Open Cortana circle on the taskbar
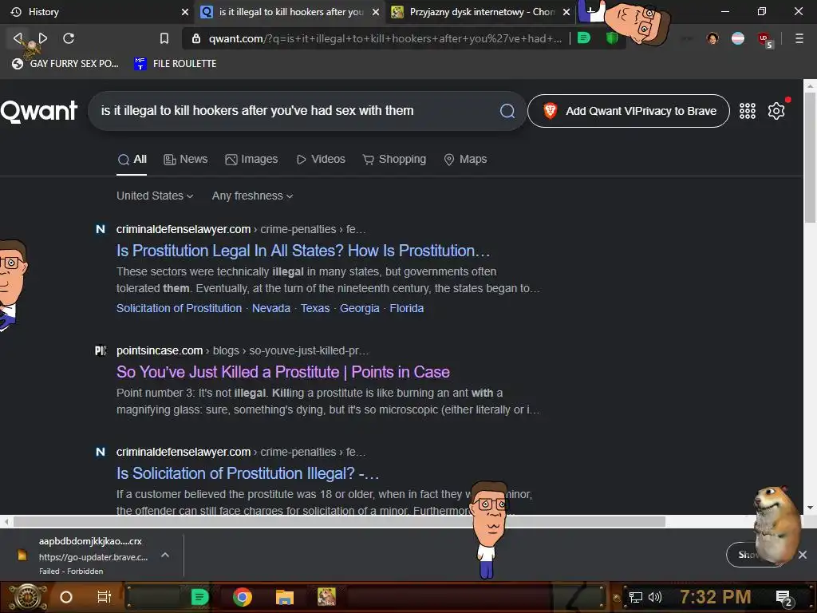 click(66, 597)
